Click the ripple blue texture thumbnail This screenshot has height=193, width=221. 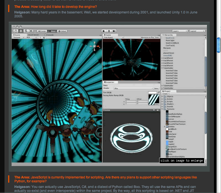(167, 142)
